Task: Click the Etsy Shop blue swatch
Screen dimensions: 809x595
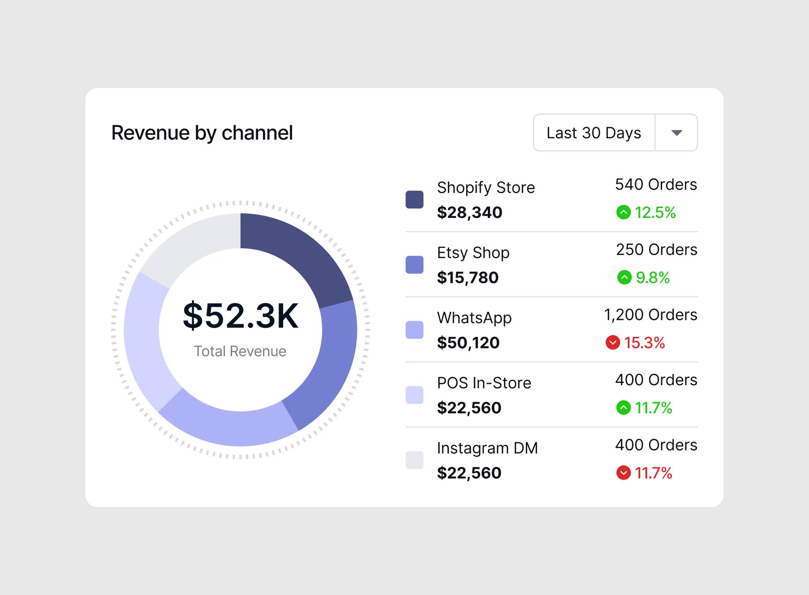Action: [x=414, y=265]
